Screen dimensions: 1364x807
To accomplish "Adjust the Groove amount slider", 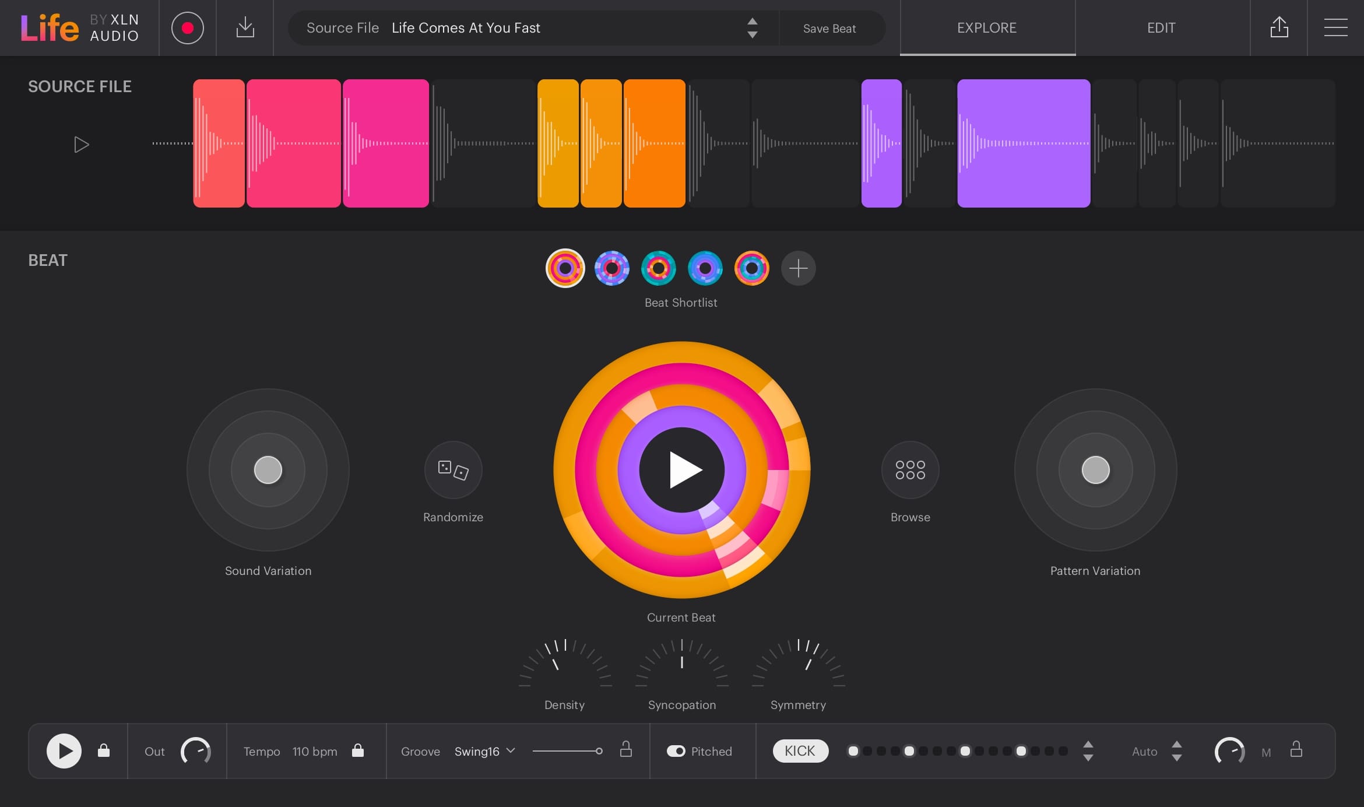I will [600, 751].
